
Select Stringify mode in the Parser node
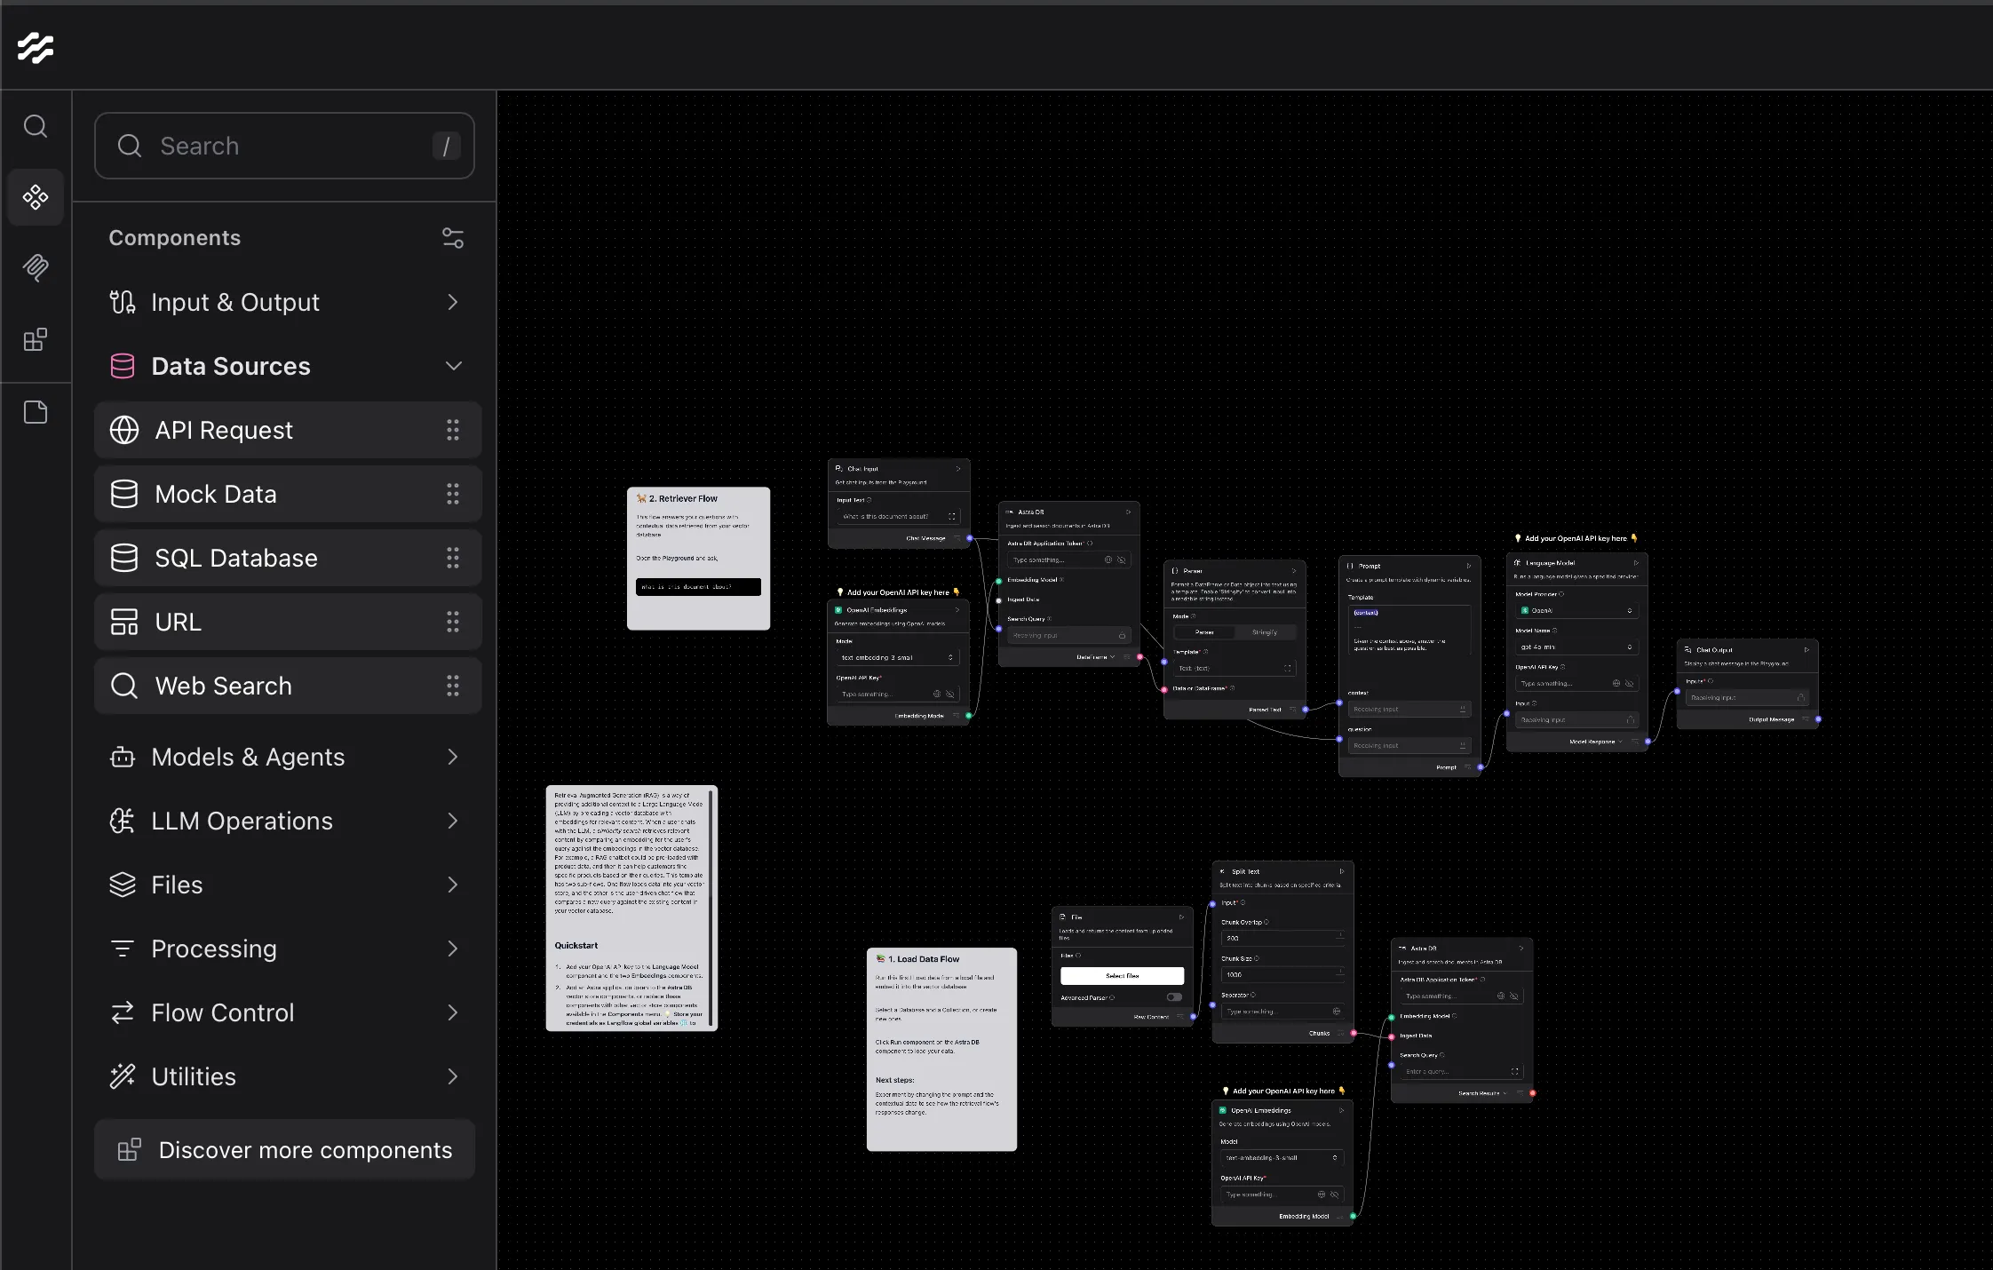pos(1264,632)
